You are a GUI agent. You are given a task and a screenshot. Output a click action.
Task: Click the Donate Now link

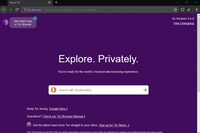click(58, 109)
